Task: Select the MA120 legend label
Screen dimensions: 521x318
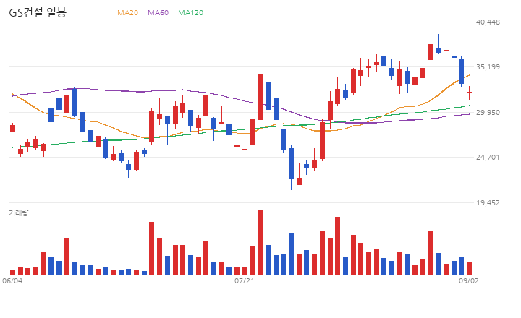Action: (x=191, y=12)
